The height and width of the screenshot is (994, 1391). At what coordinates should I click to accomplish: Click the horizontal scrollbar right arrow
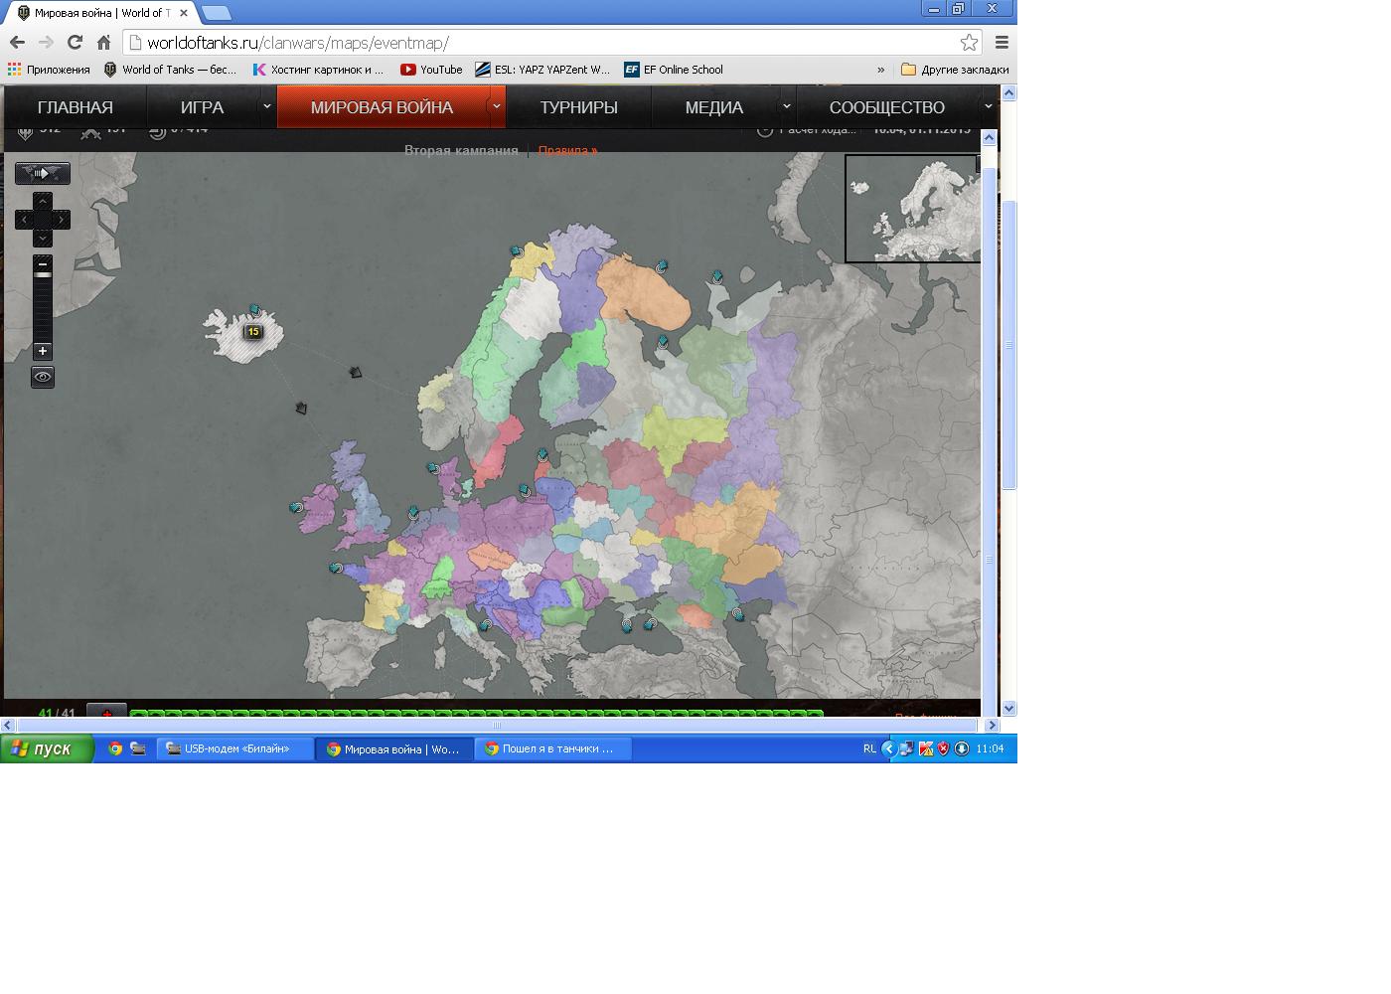tap(992, 726)
